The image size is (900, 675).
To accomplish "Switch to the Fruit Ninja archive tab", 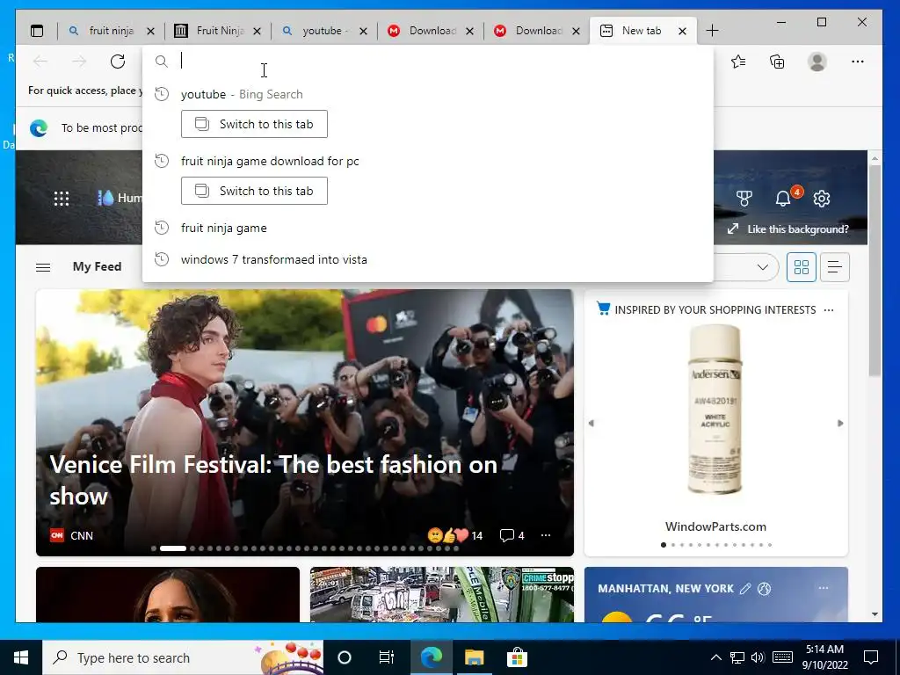I will coord(218,31).
